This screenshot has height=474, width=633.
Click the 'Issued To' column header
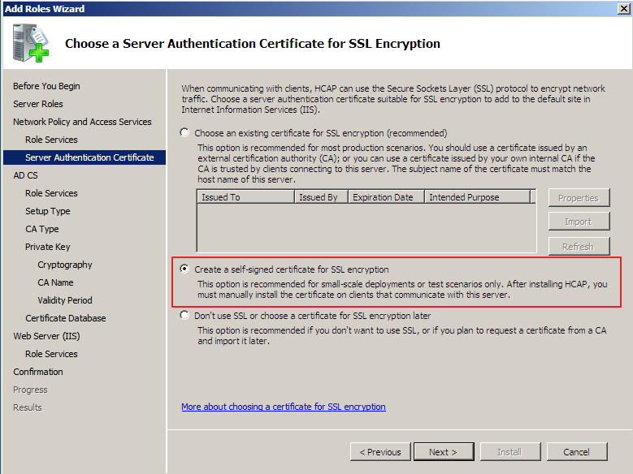pyautogui.click(x=245, y=197)
